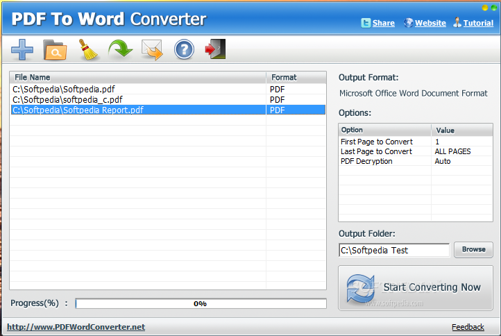
Task: Select First Page to Convert option
Action: [x=377, y=142]
